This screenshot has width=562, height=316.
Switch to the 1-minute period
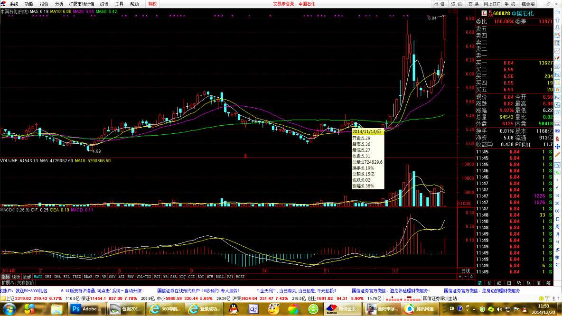[557, 181]
